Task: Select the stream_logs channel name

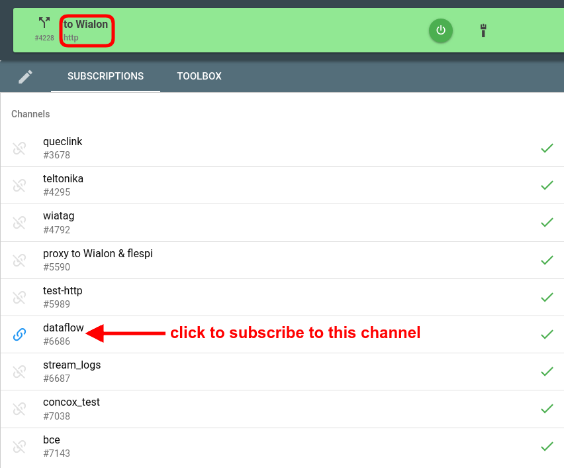Action: pos(72,365)
